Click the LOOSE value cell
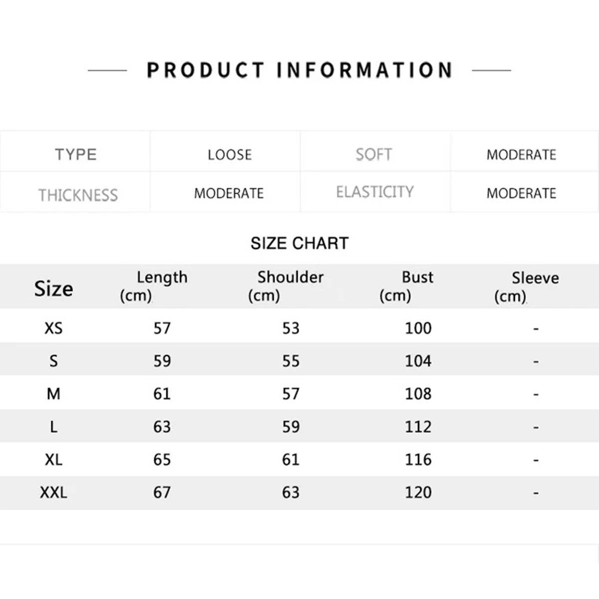The height and width of the screenshot is (599, 599). pos(230,155)
